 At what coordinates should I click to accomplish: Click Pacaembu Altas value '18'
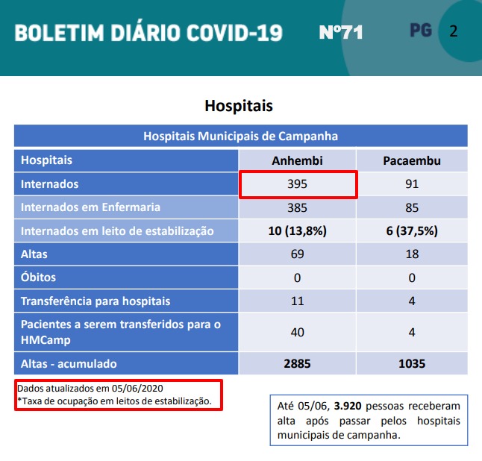tap(412, 254)
